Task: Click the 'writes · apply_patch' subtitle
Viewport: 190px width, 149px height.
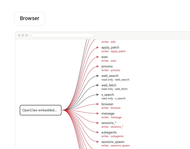Action: (113, 51)
